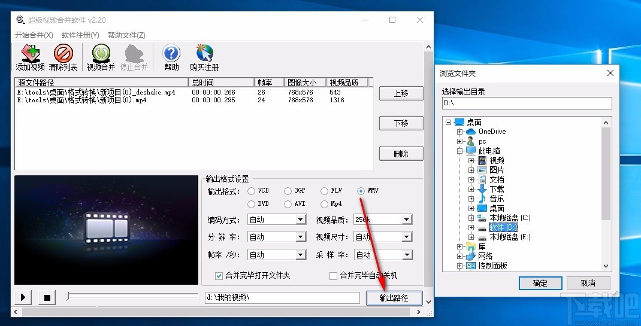Click the 视频品质 column header
The width and height of the screenshot is (641, 326).
tap(347, 83)
